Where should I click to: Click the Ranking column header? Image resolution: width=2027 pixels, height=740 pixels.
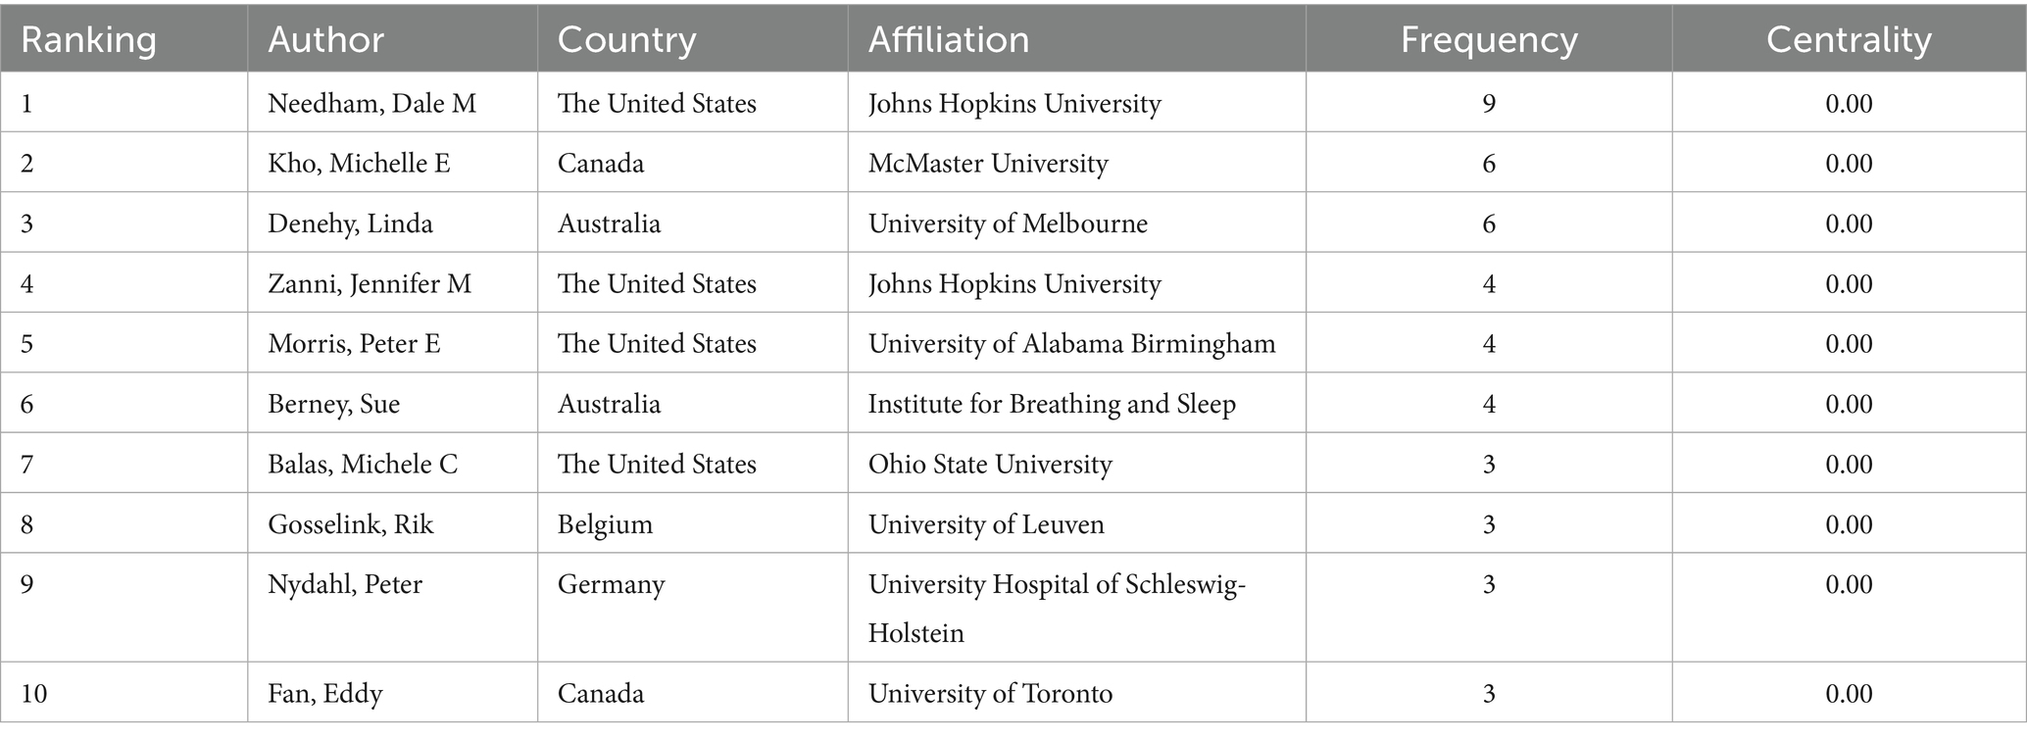coord(88,40)
